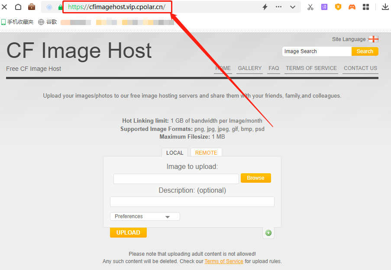Screen dimensions: 391x270
Task: Expand the Preferences dropdown
Action: (x=145, y=216)
